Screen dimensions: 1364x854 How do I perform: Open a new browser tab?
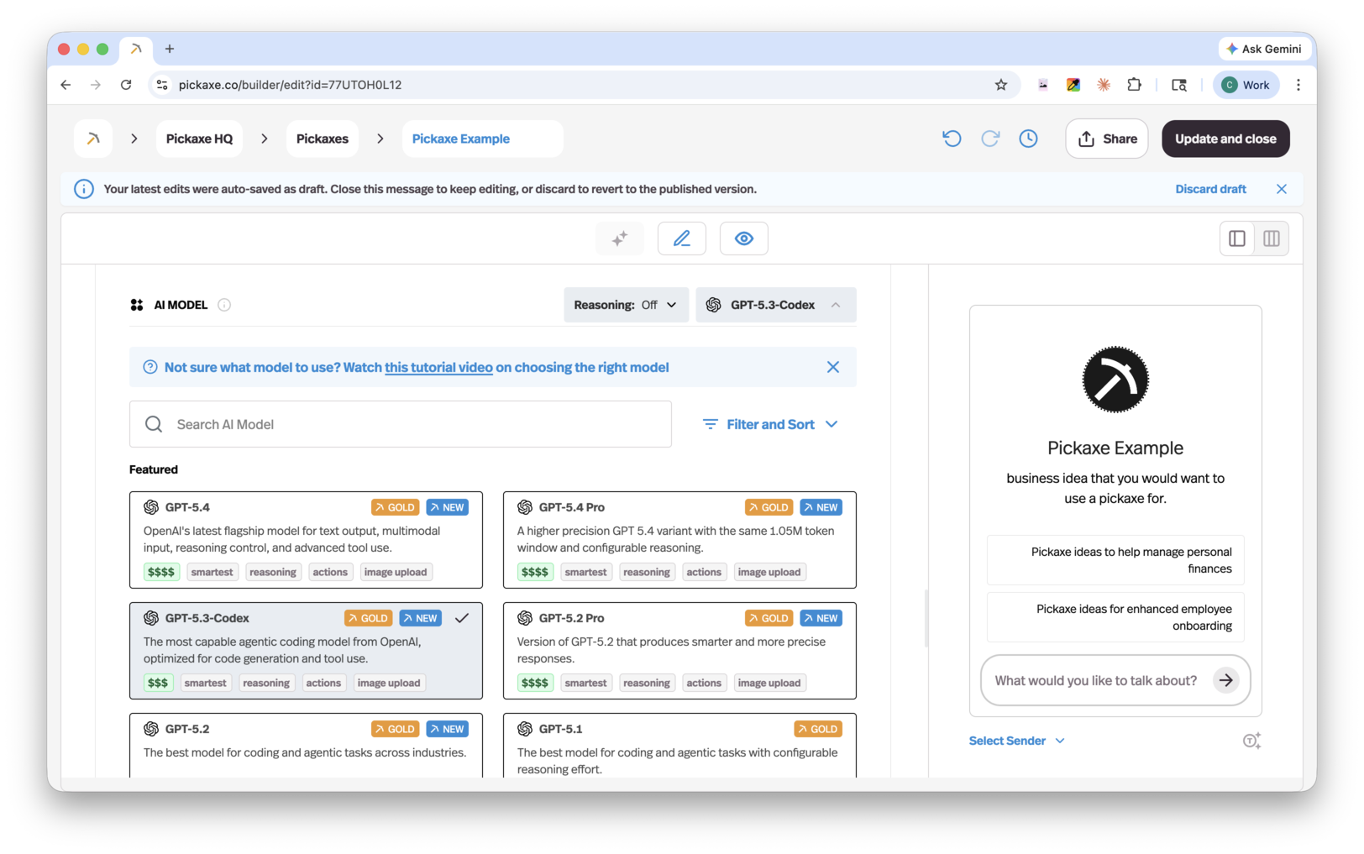tap(170, 49)
